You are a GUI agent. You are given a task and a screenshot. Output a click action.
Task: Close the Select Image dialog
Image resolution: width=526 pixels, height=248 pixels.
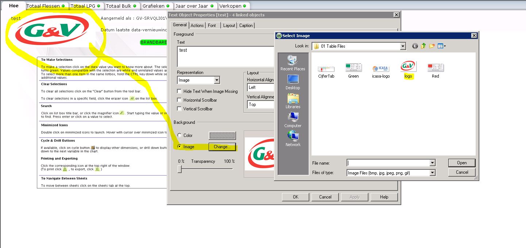click(x=474, y=35)
